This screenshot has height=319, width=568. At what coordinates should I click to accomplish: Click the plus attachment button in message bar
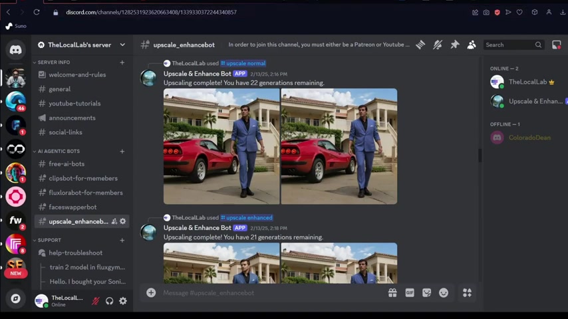(x=151, y=292)
